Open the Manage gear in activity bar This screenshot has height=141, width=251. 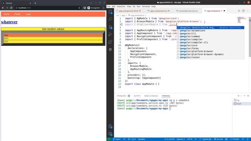(110, 134)
